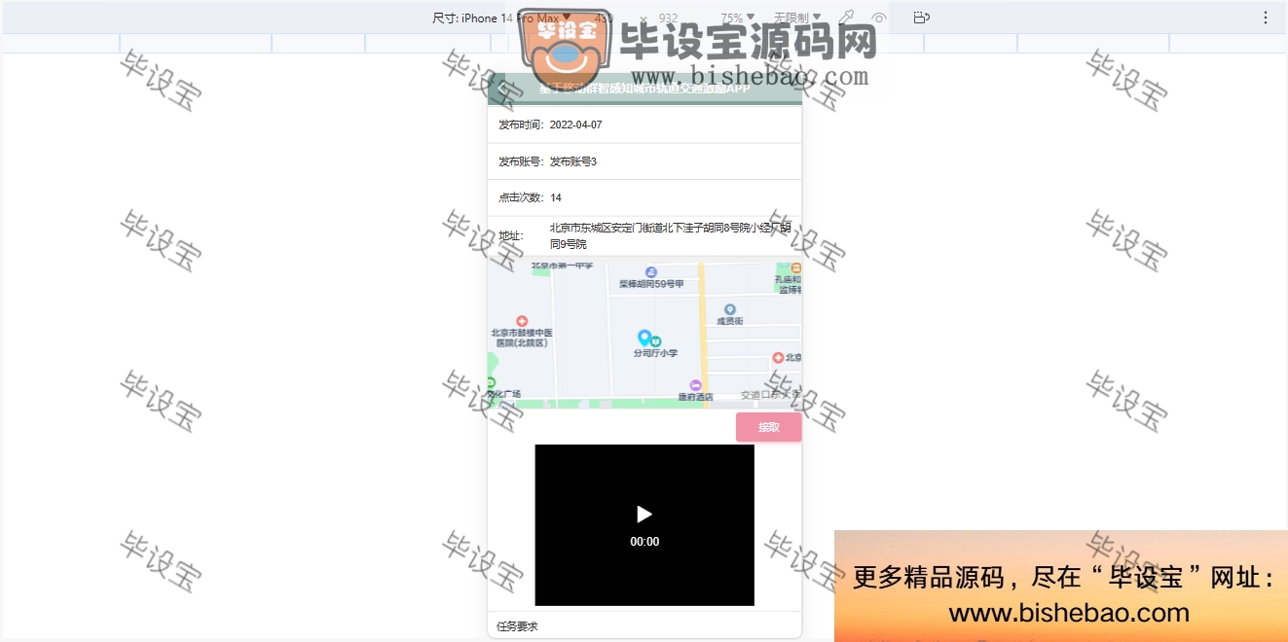Play the task video

(x=644, y=514)
